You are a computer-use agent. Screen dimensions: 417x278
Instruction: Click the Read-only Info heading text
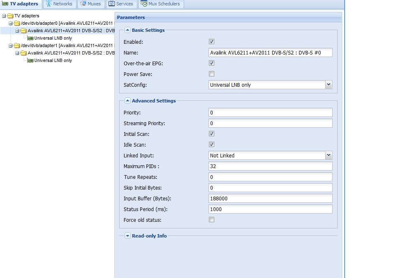149,236
